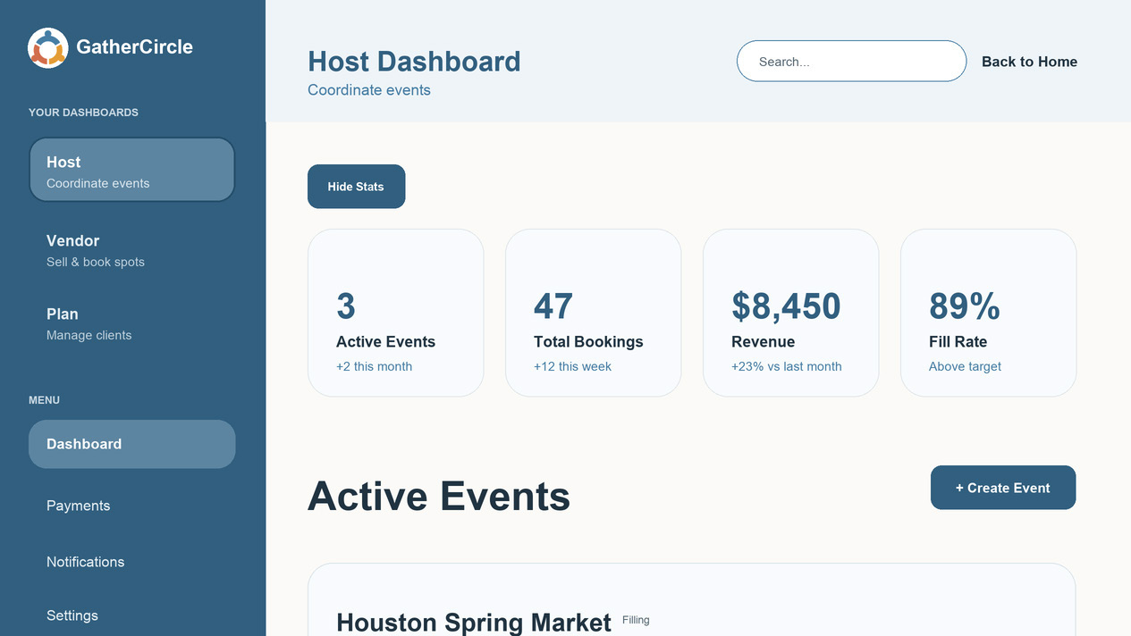This screenshot has width=1131, height=636.
Task: Click the +12 this week text
Action: (x=572, y=366)
